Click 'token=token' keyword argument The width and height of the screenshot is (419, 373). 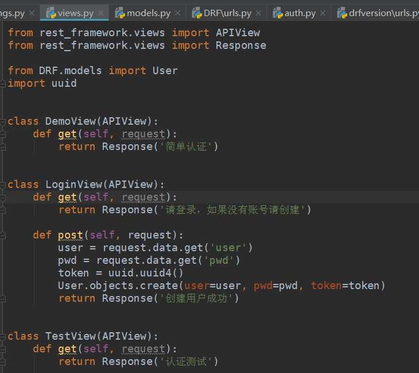point(346,286)
